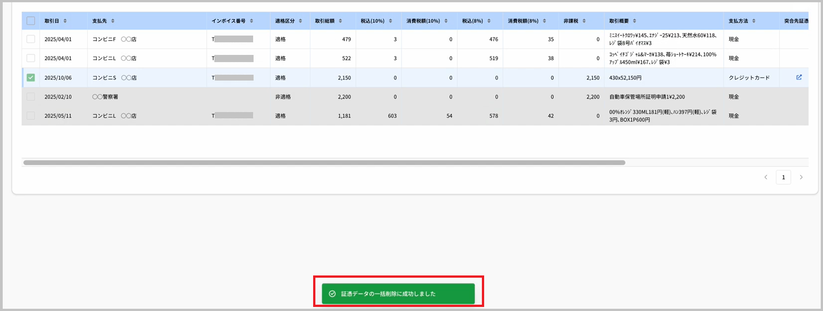Click 自動車保管場所証明申請 description cell

click(647, 97)
